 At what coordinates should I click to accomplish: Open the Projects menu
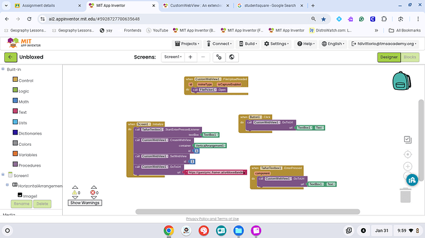(x=187, y=44)
